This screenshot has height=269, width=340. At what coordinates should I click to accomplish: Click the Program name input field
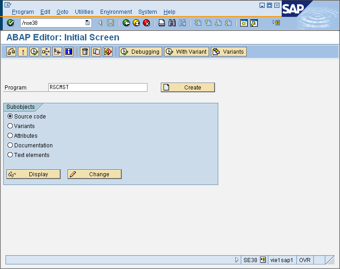pyautogui.click(x=97, y=87)
